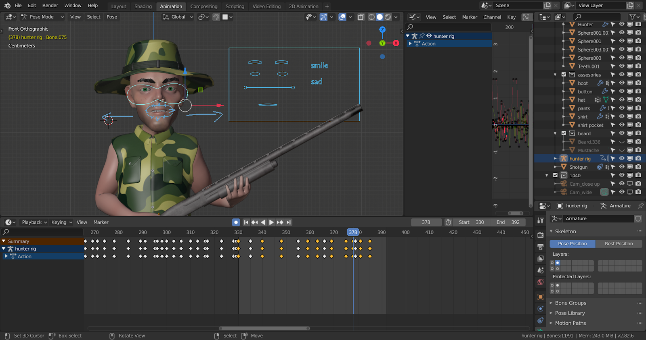The height and width of the screenshot is (340, 646).
Task: Open the Object properties tab icon
Action: click(x=540, y=297)
